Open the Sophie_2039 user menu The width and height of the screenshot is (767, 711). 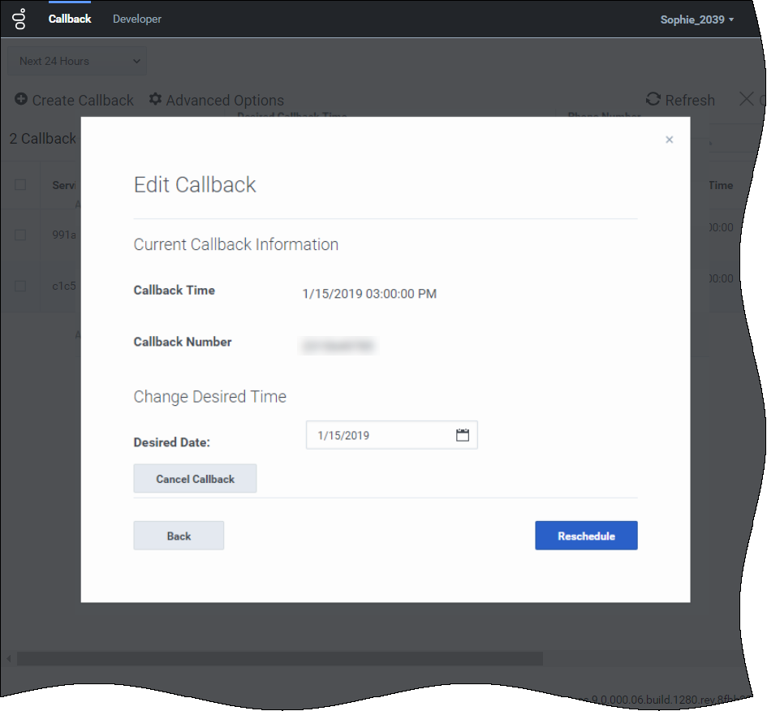coord(696,19)
